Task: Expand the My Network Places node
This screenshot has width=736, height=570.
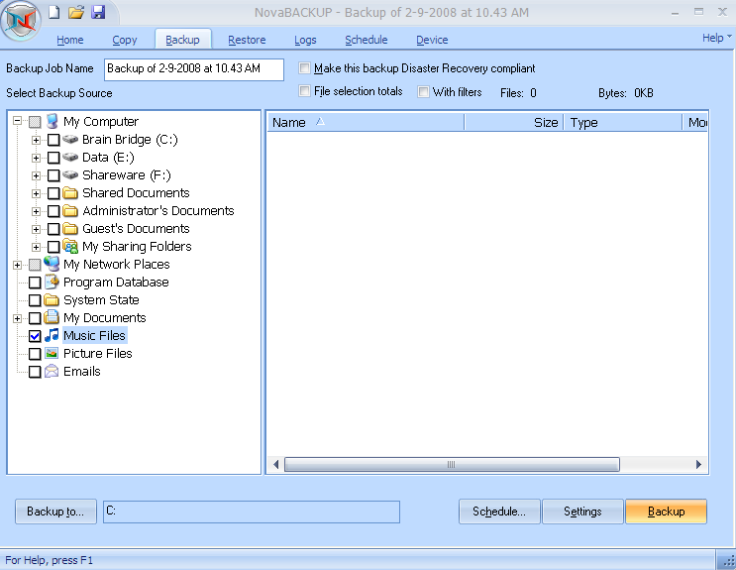Action: 18,265
